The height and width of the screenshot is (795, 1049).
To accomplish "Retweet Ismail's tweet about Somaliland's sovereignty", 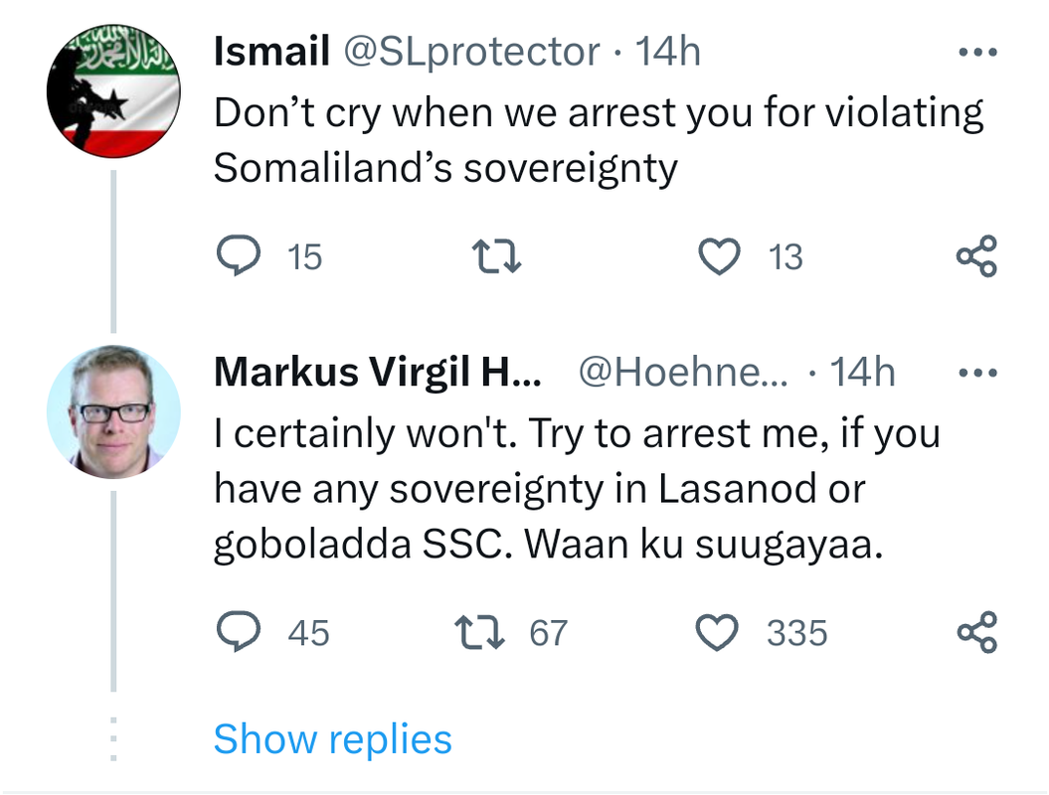I will (496, 257).
